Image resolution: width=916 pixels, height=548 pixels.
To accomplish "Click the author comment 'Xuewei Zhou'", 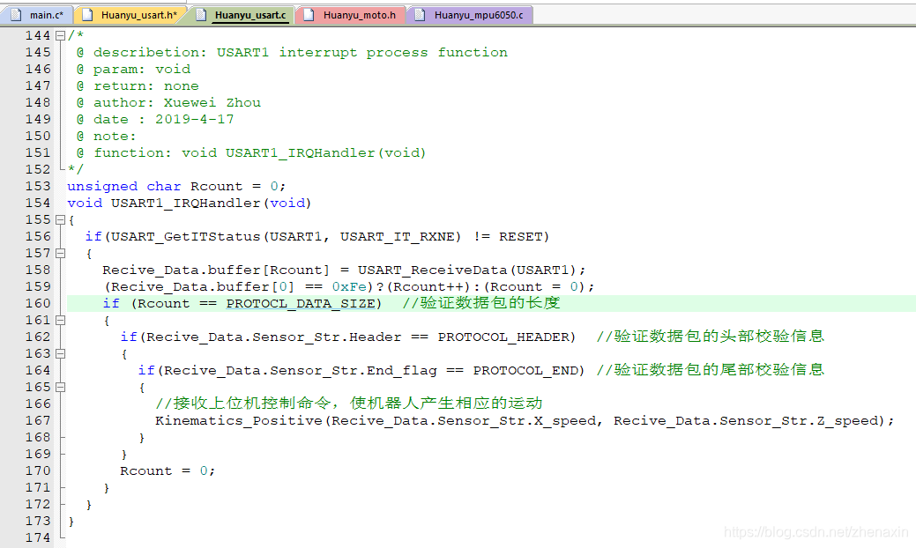I will pos(212,103).
